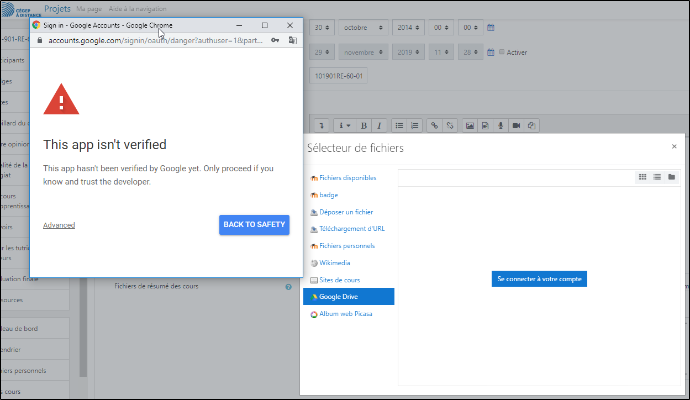Select Fichiers personnels in file picker

[346, 246]
